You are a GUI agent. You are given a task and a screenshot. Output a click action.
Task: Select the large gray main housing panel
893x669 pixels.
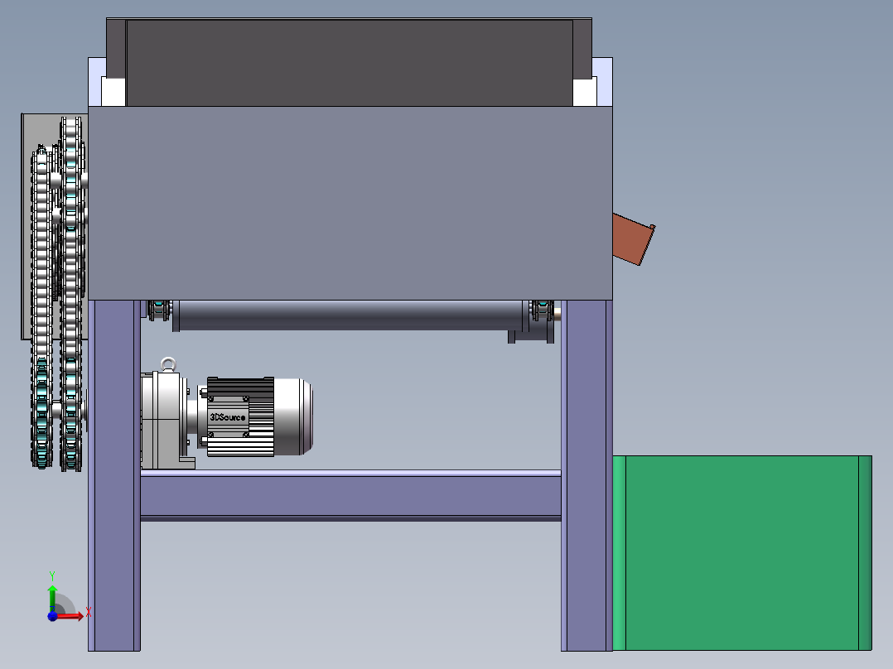[x=350, y=203]
